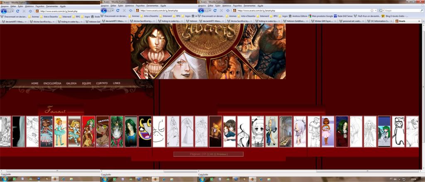Bookmark this page with the star icon
This screenshot has width=425, height=182.
pos(372,10)
